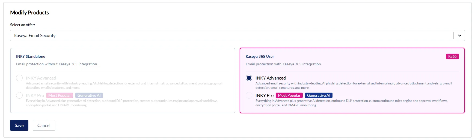Open the Select an offer dropdown

click(x=231, y=35)
